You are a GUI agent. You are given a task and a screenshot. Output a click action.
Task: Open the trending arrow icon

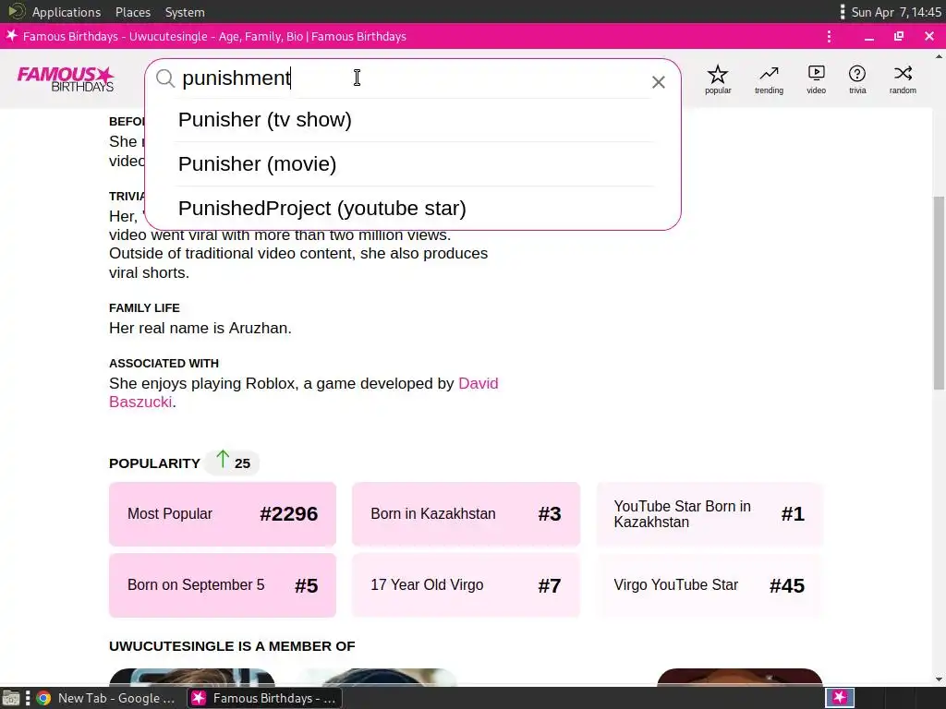769,79
